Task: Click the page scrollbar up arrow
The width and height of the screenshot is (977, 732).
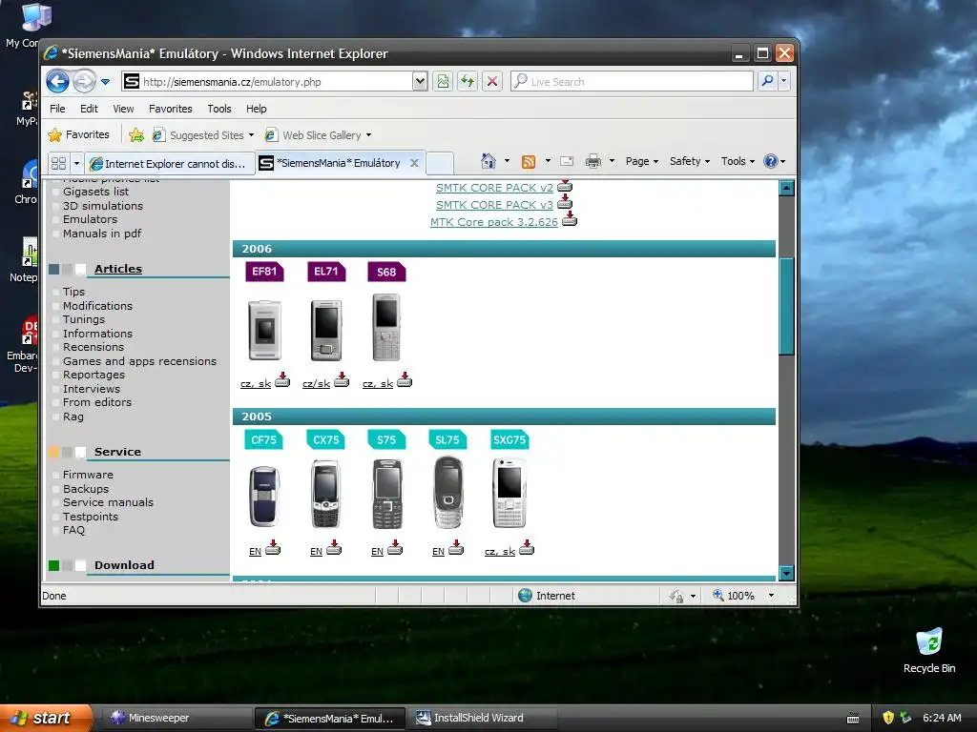Action: [786, 188]
